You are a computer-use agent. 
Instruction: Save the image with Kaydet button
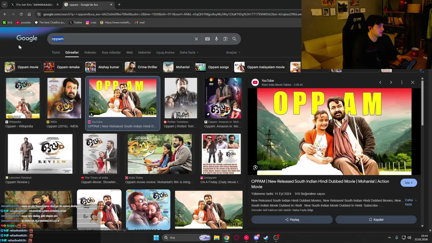pos(376,220)
